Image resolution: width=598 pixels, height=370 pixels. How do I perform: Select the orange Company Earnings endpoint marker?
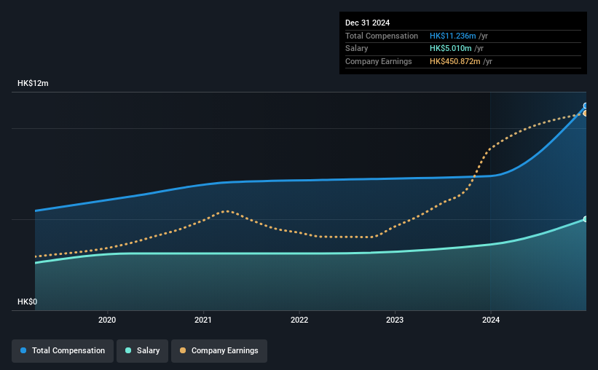click(586, 114)
